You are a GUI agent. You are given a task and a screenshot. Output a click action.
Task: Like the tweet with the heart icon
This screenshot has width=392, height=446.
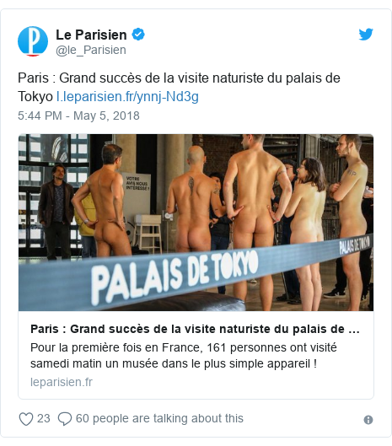(26, 419)
